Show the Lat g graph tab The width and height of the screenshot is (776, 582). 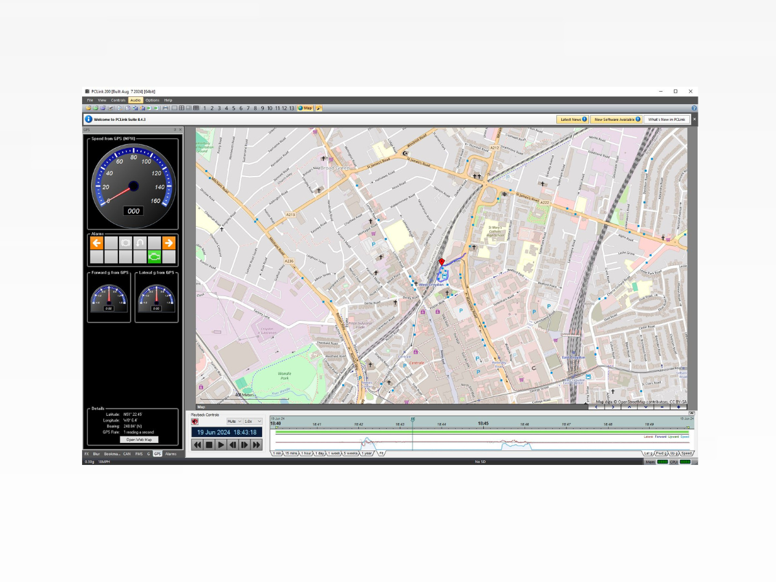pyautogui.click(x=648, y=453)
